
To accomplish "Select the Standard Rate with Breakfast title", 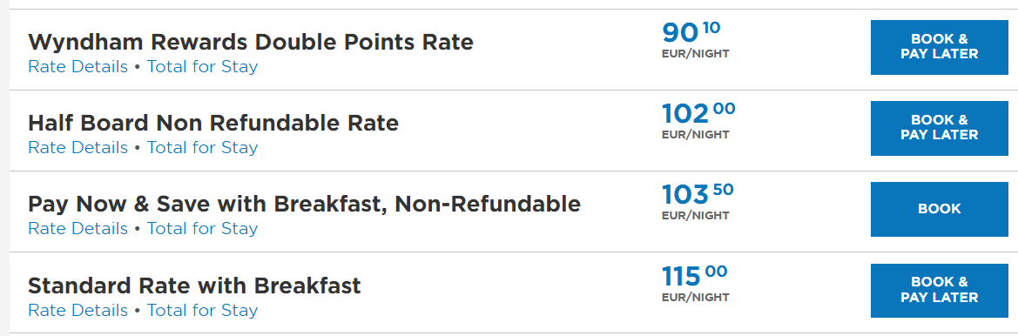I will coord(194,286).
